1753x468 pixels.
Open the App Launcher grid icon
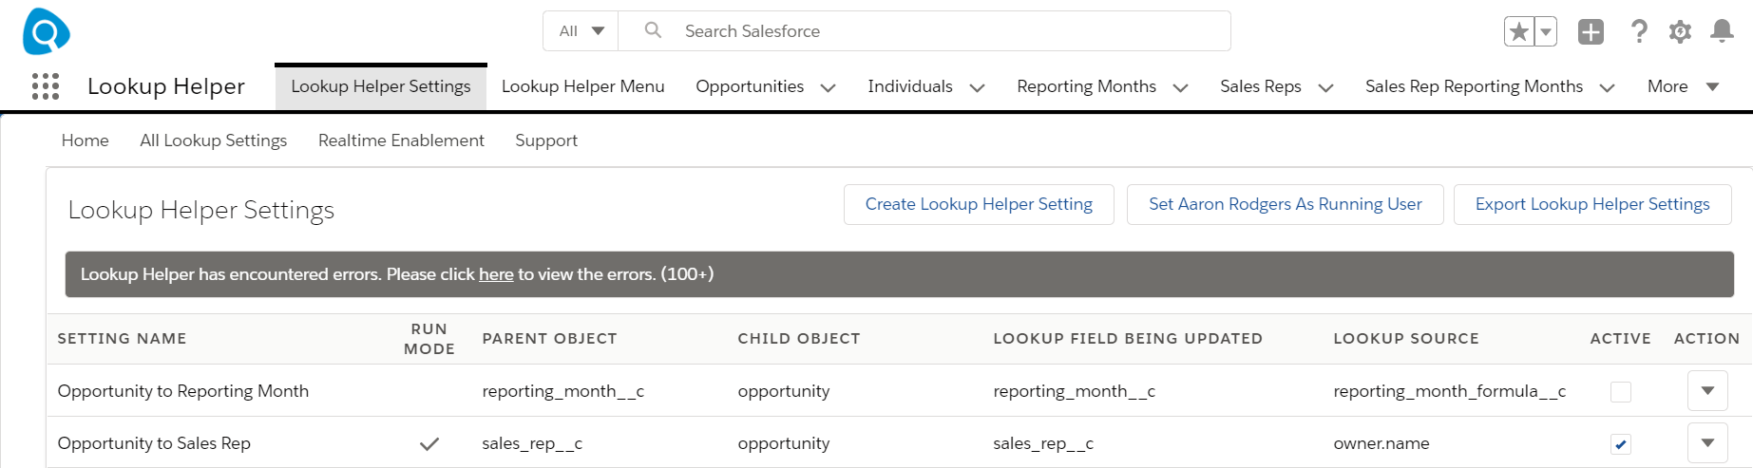tap(46, 86)
